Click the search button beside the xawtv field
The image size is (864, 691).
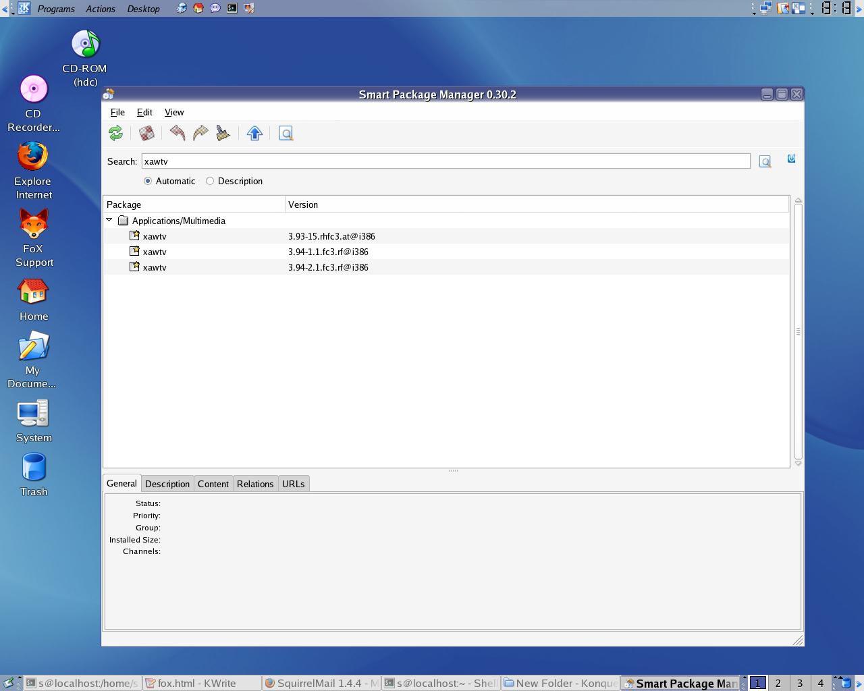click(765, 161)
